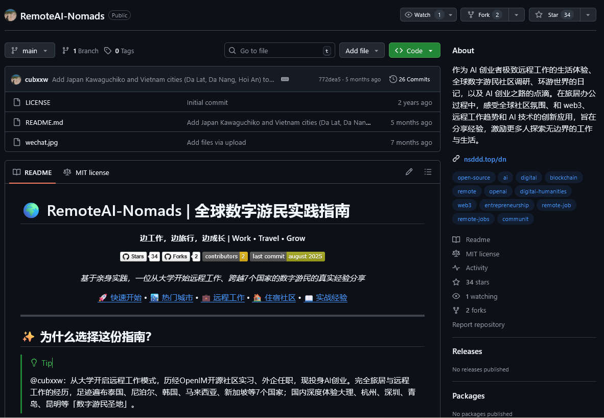View the 1 Branch link
This screenshot has height=418, width=604.
(x=80, y=51)
